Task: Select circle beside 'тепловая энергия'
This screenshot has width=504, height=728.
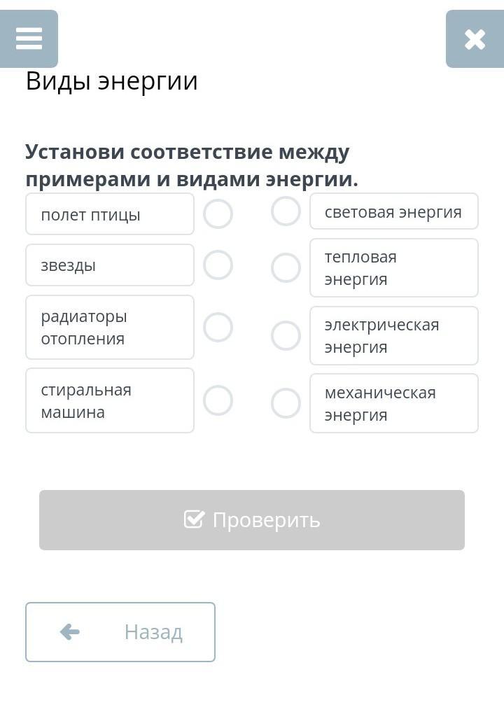Action: (286, 267)
